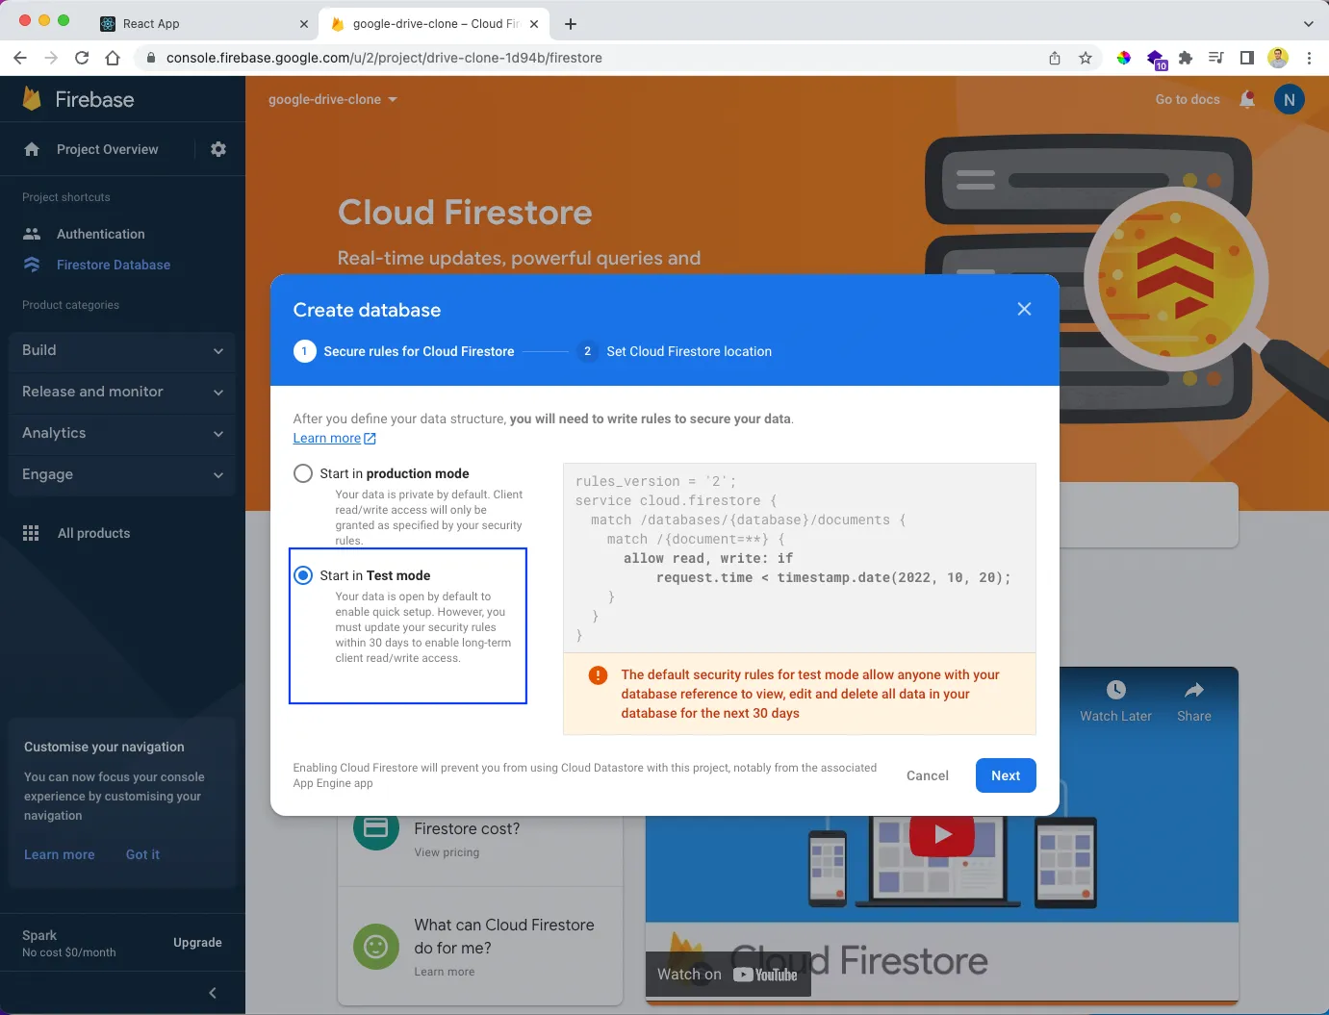Image resolution: width=1329 pixels, height=1015 pixels.
Task: Click the share page icon in address bar
Action: point(1055,58)
